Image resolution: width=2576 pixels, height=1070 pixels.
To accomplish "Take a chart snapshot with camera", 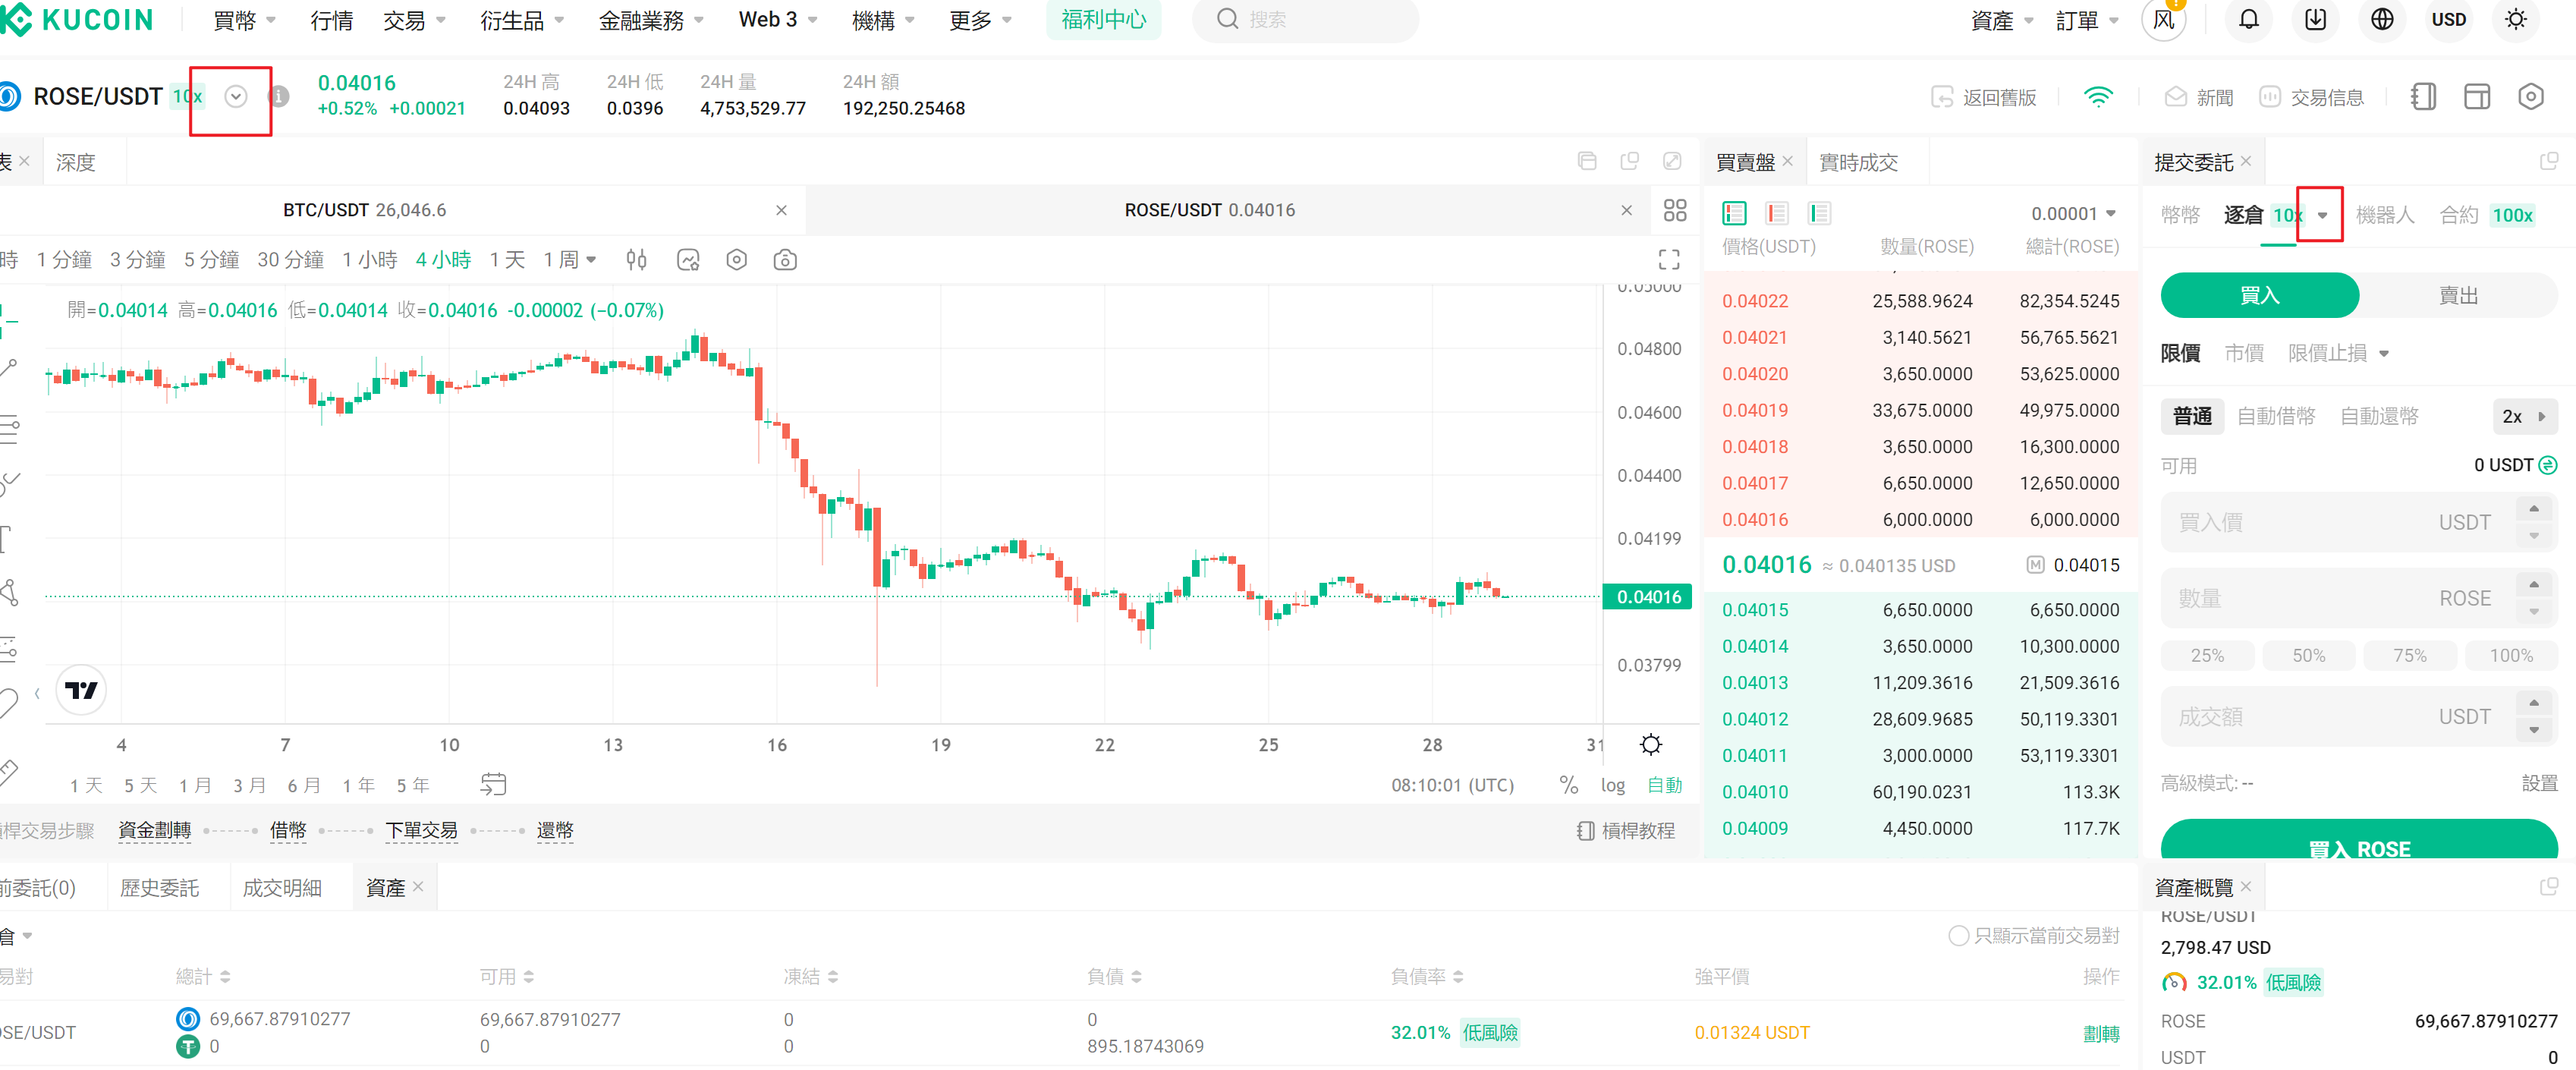I will [785, 260].
